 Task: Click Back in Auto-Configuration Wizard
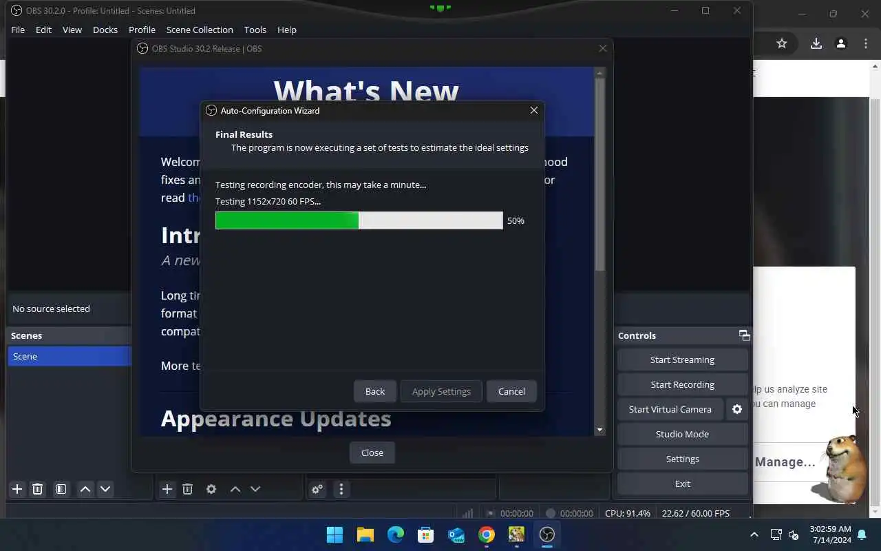pos(375,391)
